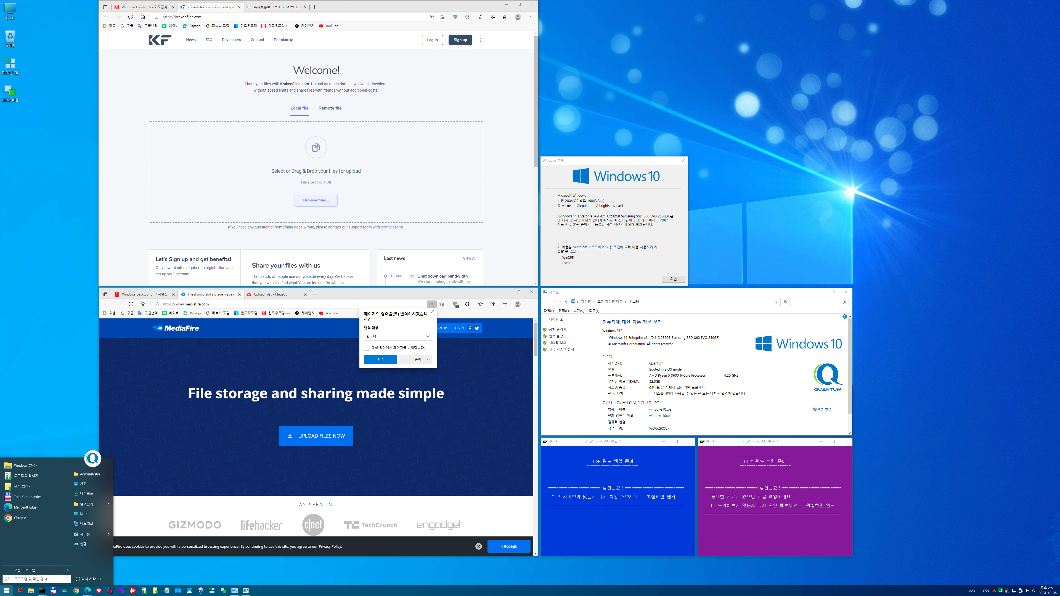Open Extensions puzzle icon in KrakenFiles browser window

467,17
